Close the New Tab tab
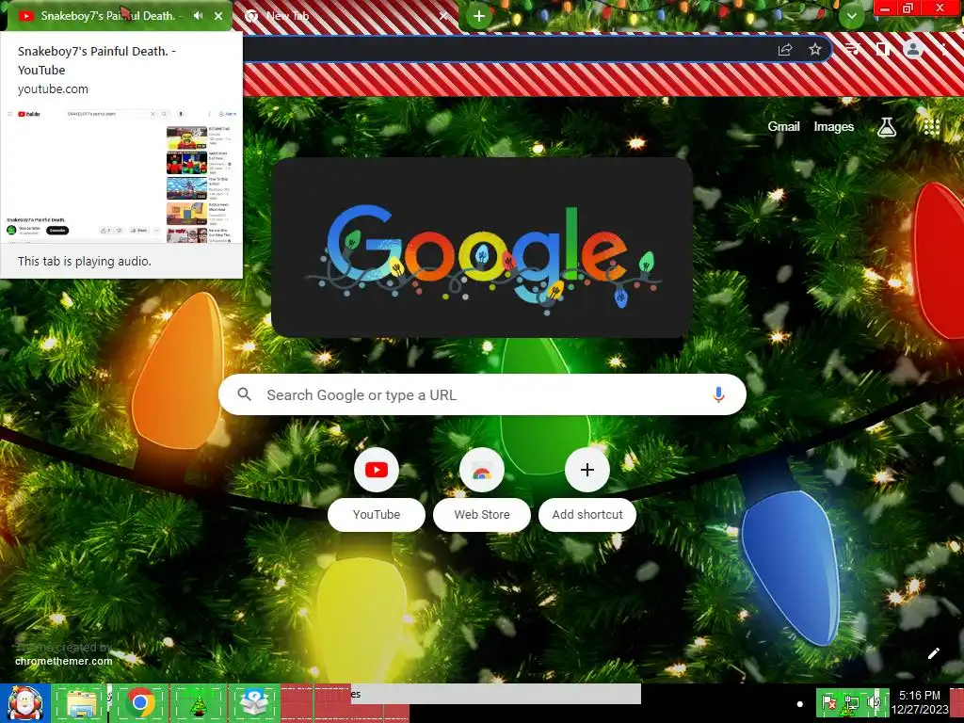 tap(443, 16)
